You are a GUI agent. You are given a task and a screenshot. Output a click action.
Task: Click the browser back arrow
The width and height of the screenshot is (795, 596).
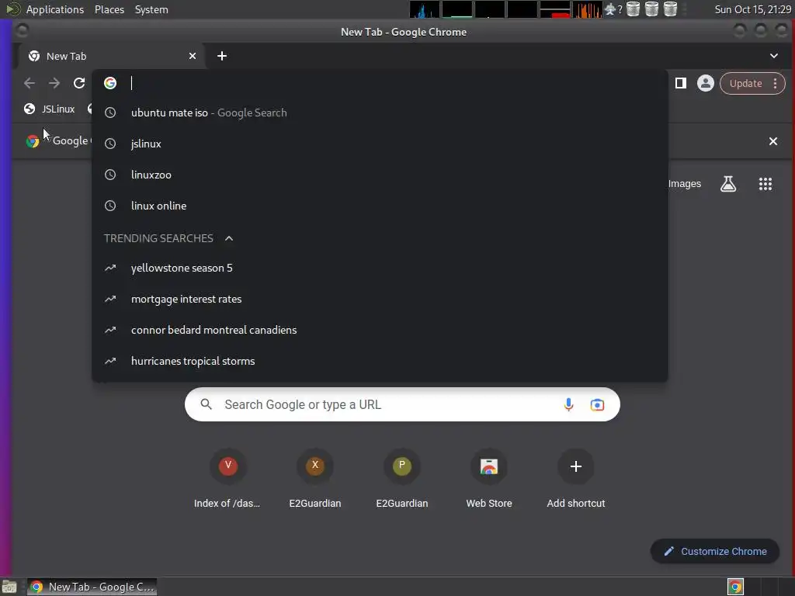30,83
